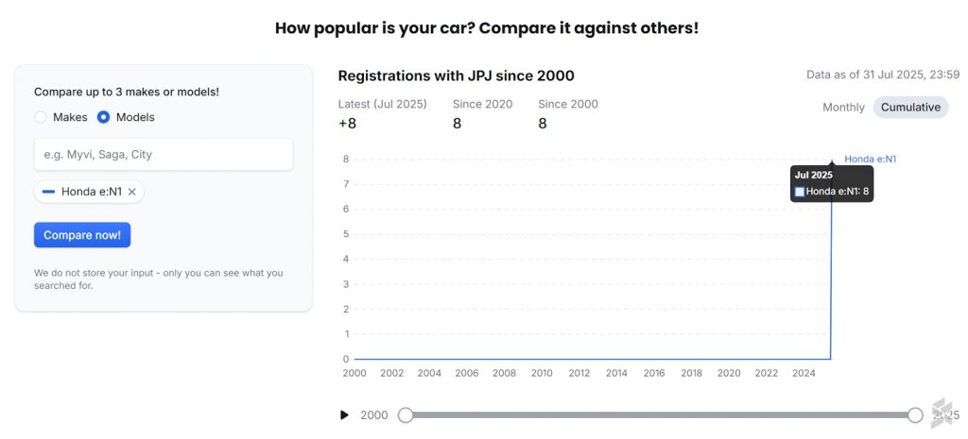Click the left slider handle at 2000

pos(406,415)
